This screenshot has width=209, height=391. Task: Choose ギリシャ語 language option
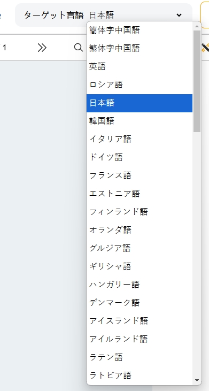[140, 266]
